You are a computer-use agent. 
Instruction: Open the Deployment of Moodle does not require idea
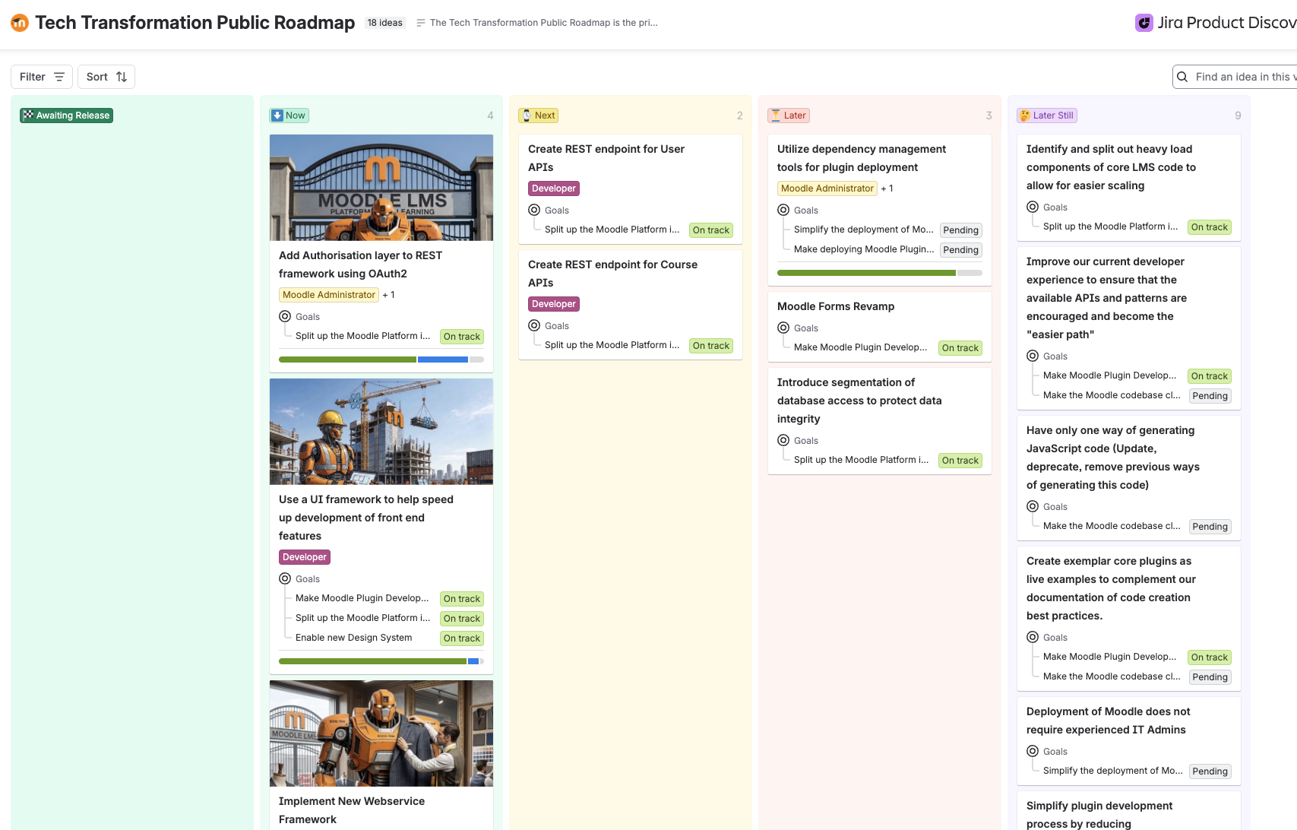(x=1109, y=721)
